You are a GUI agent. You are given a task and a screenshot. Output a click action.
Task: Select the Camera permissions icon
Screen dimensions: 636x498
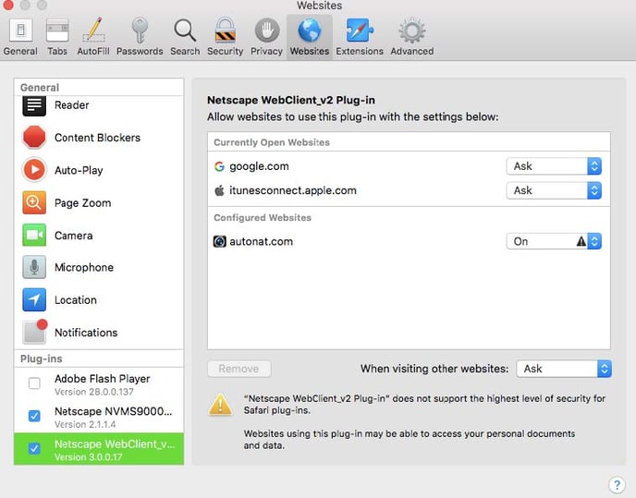(x=34, y=236)
